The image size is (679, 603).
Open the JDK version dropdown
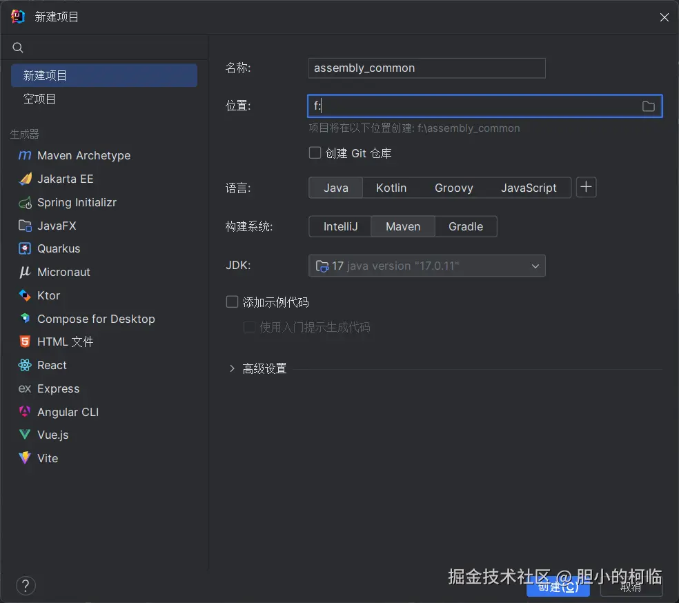[427, 266]
